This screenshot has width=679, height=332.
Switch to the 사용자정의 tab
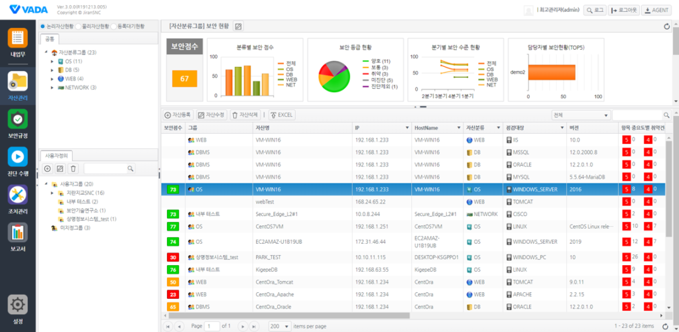tap(57, 155)
